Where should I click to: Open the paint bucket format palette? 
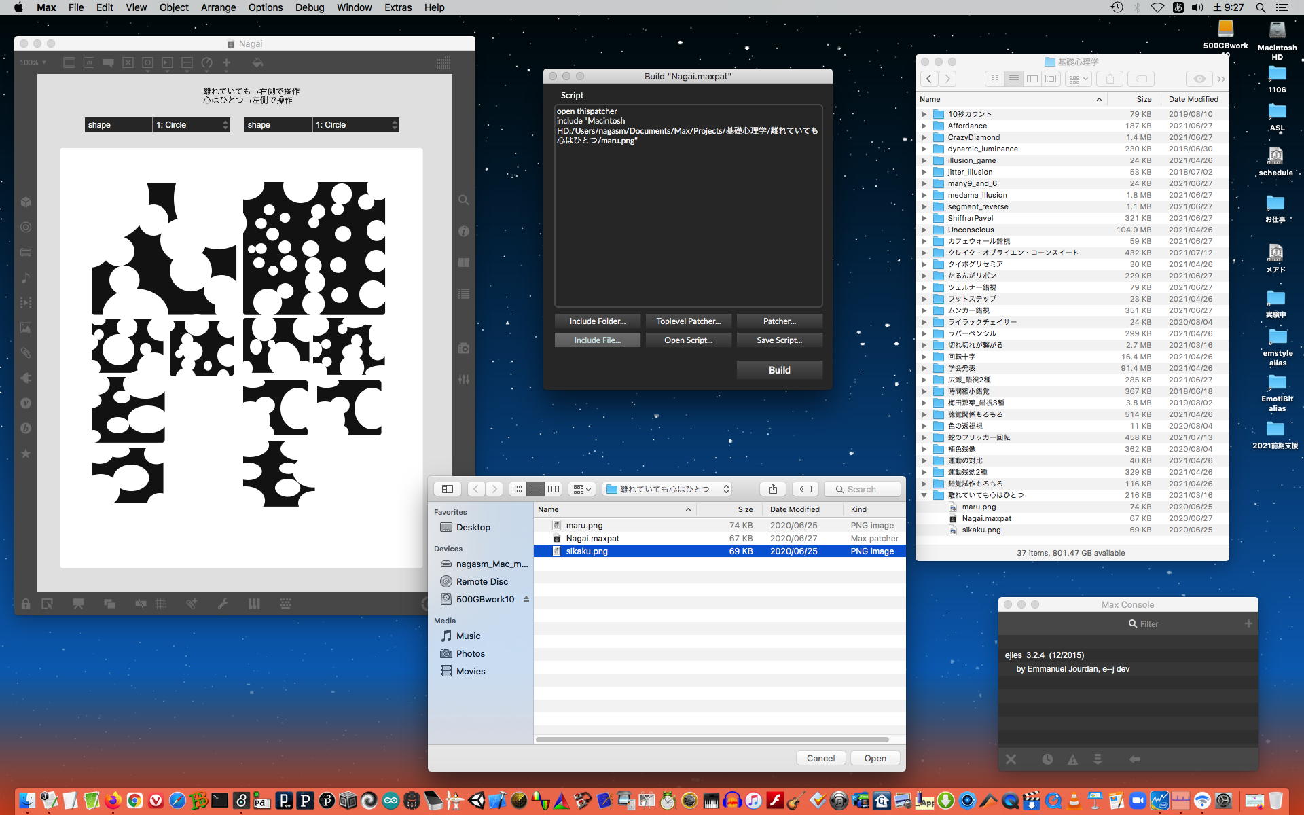(x=257, y=63)
